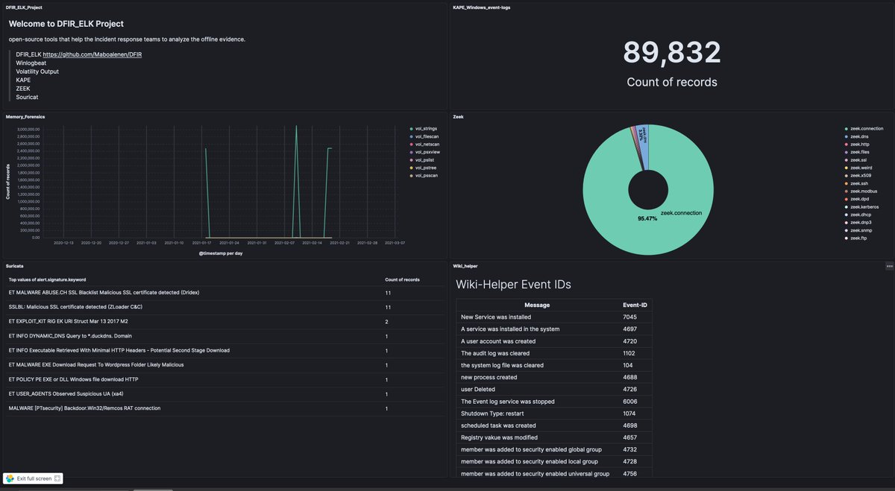Sort Suricata table by Count of records

(x=402, y=279)
